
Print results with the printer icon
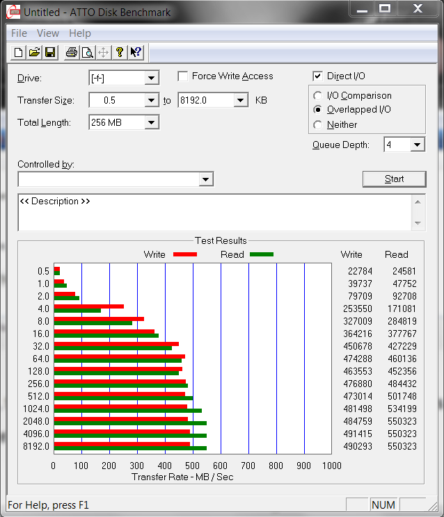click(71, 52)
